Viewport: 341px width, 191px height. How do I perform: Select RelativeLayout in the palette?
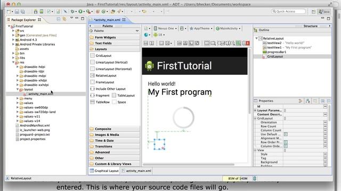(x=103, y=75)
